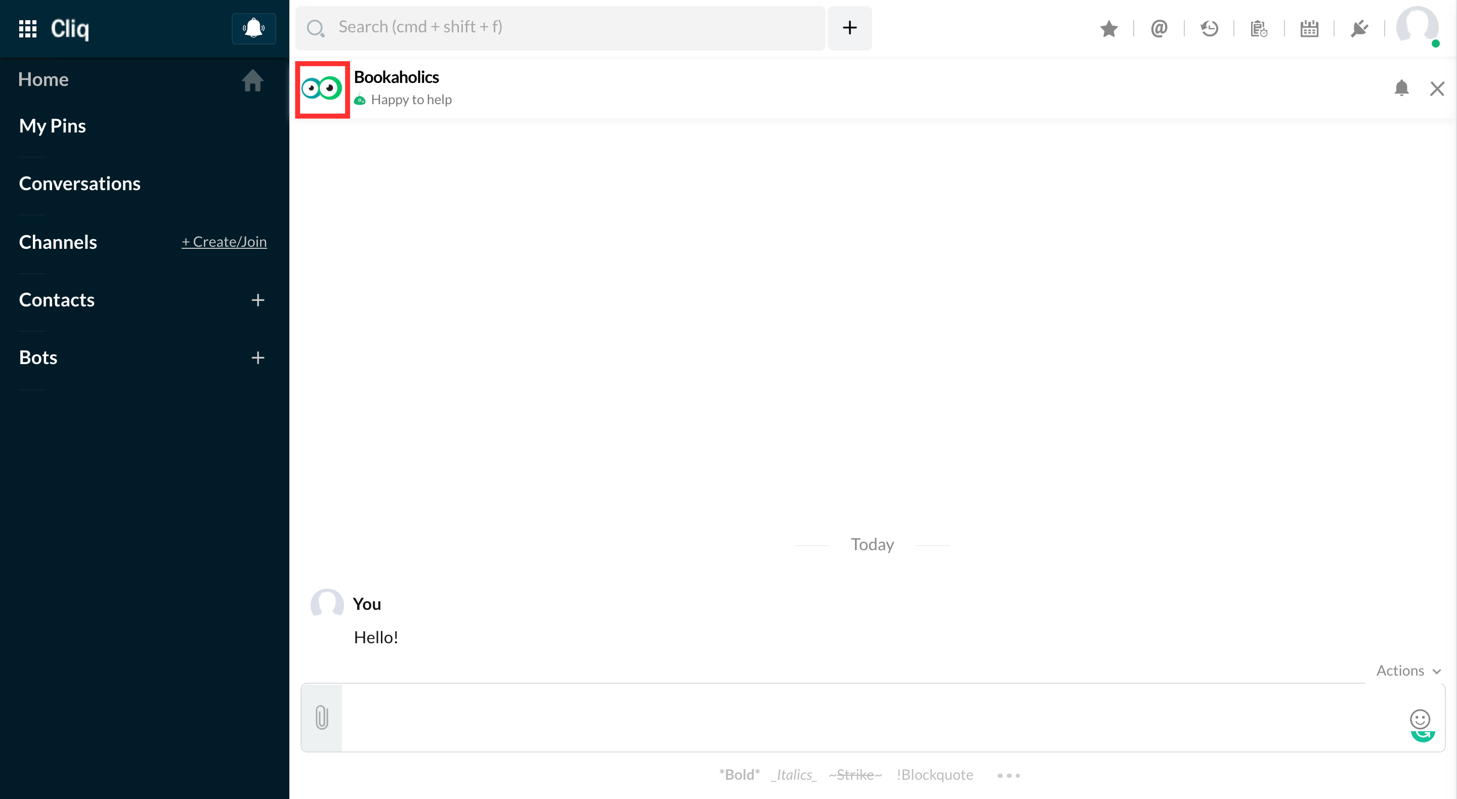Screen dimensions: 1457x799
Task: Go to Home in sidebar
Action: click(44, 80)
